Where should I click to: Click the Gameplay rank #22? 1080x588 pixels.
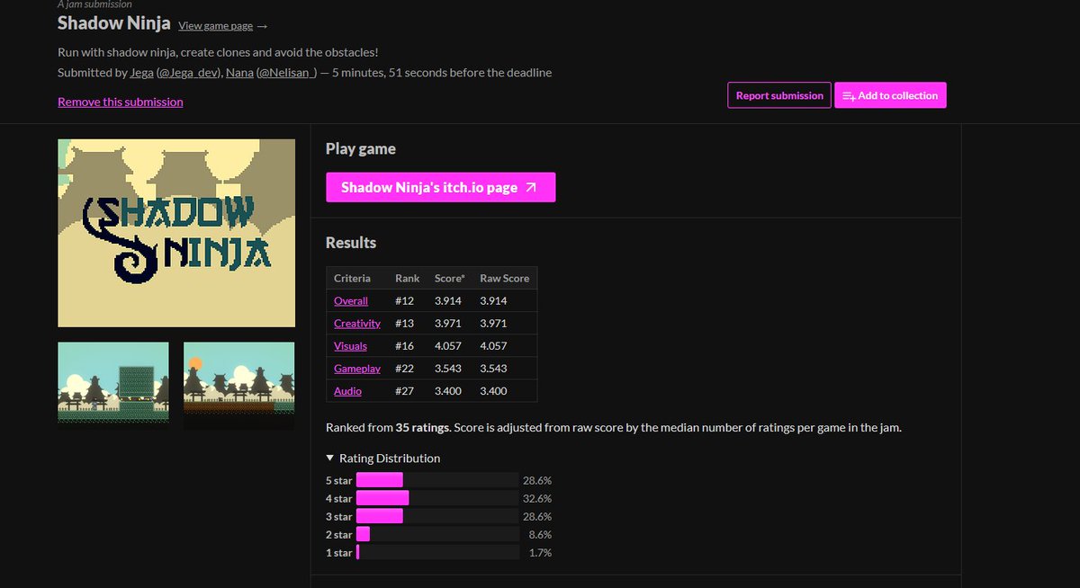[405, 369]
